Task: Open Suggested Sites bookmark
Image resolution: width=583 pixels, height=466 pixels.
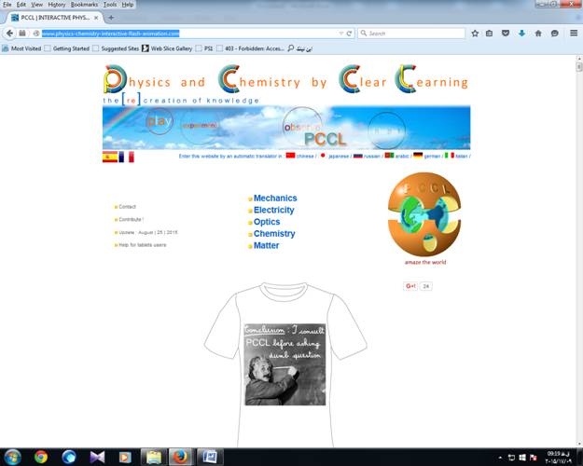Action: click(x=116, y=48)
